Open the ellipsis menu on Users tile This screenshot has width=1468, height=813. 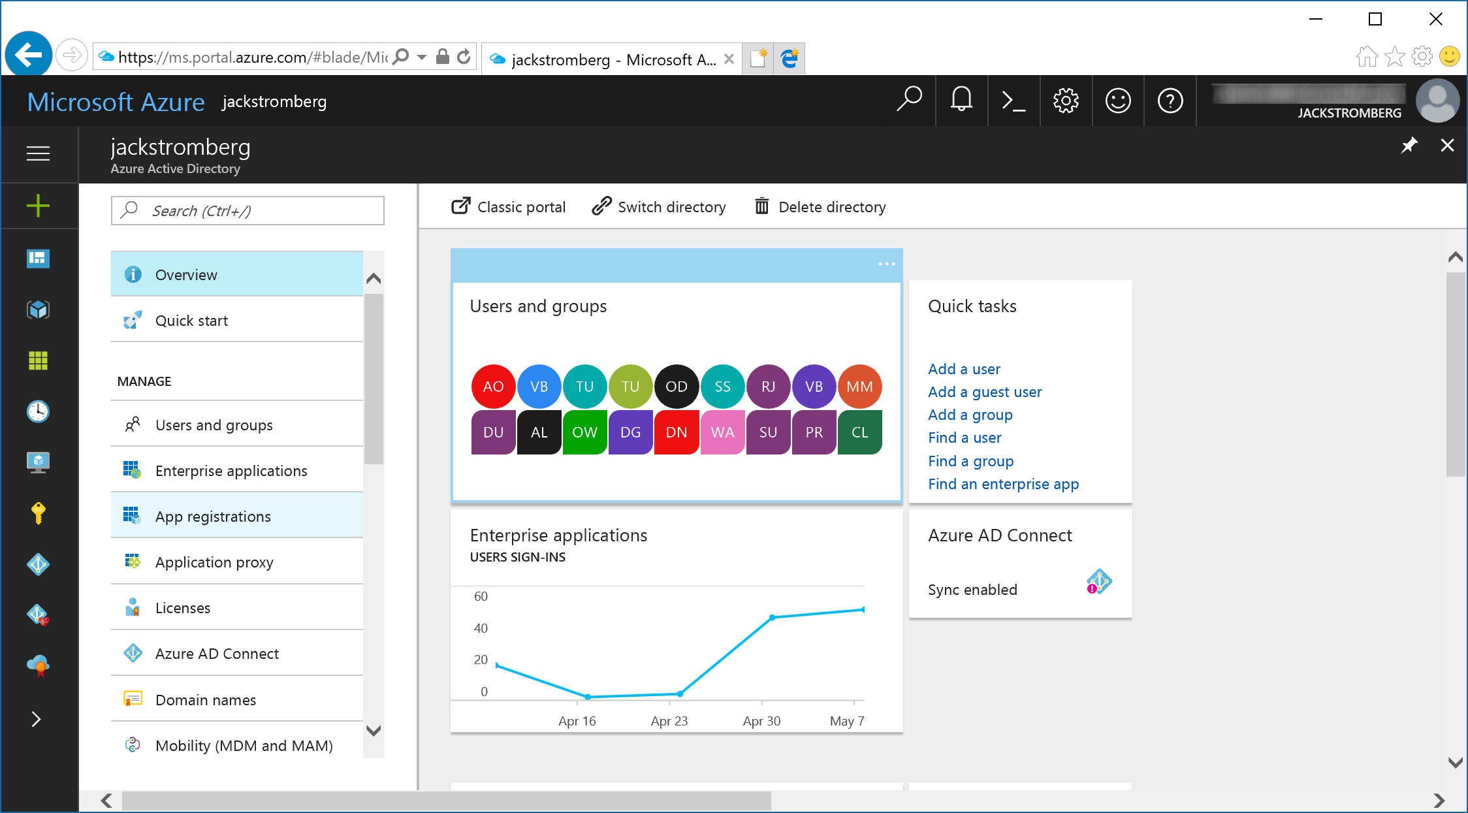(x=886, y=264)
